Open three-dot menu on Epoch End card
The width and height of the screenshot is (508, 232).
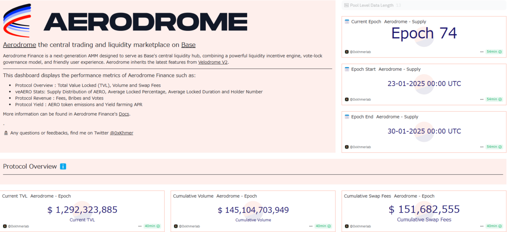point(482,147)
